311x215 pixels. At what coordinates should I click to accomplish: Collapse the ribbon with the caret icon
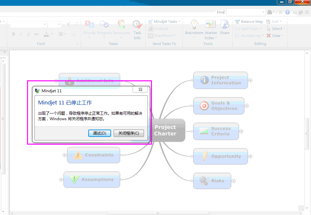[280, 12]
